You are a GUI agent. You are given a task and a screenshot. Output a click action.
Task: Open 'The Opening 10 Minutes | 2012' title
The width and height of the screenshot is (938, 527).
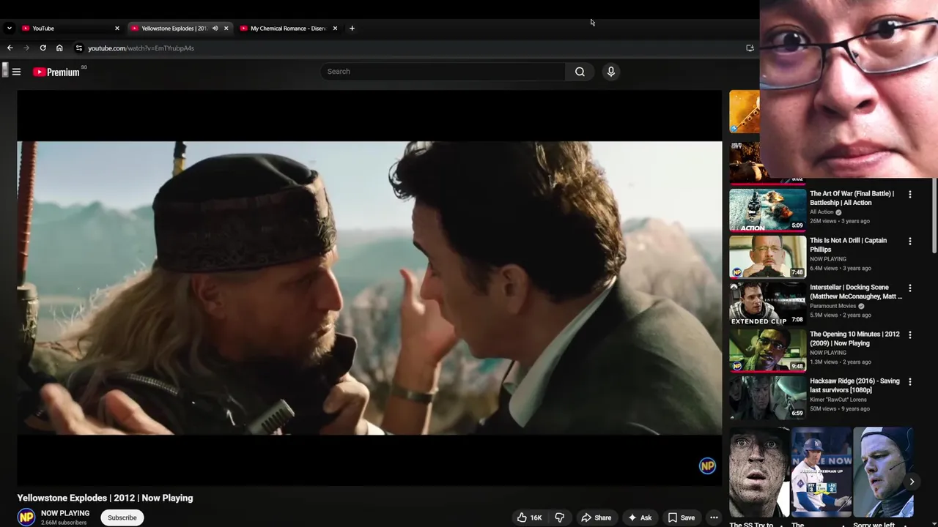coord(854,339)
